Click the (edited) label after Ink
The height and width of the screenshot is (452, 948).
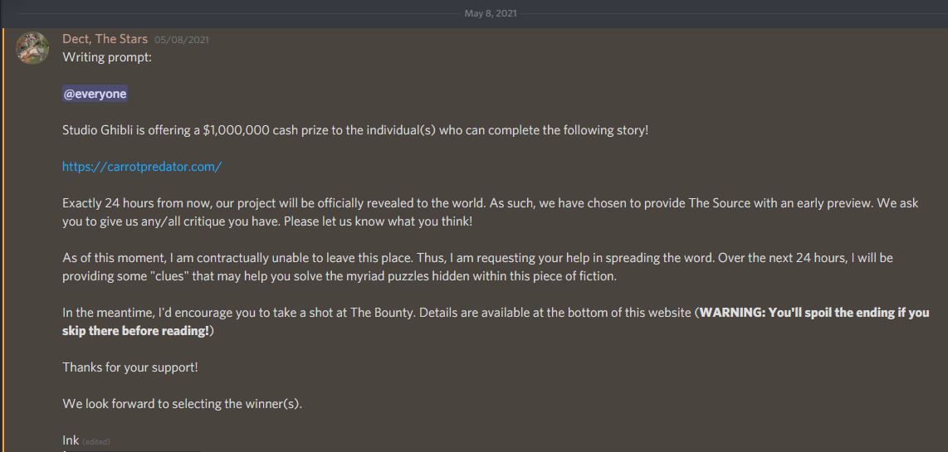(x=96, y=442)
